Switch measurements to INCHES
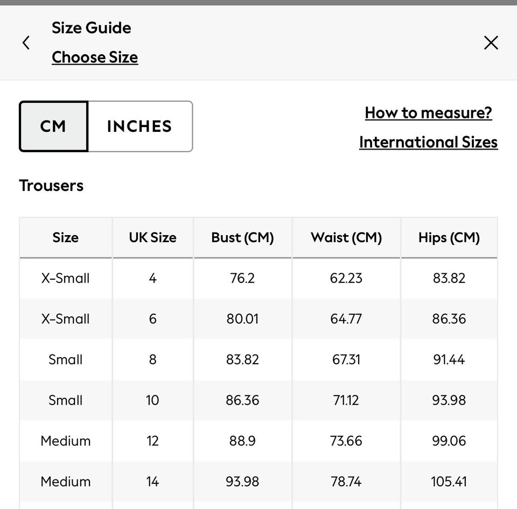Viewport: 517px width, 509px height. pyautogui.click(x=139, y=126)
